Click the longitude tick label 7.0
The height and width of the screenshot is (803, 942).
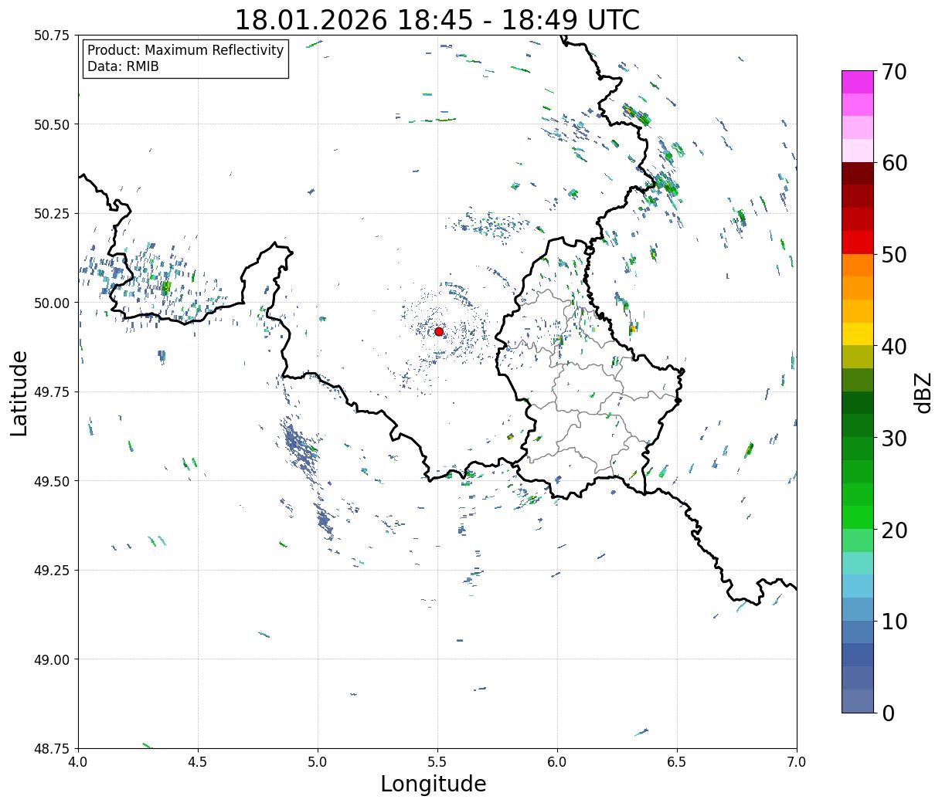(x=797, y=762)
